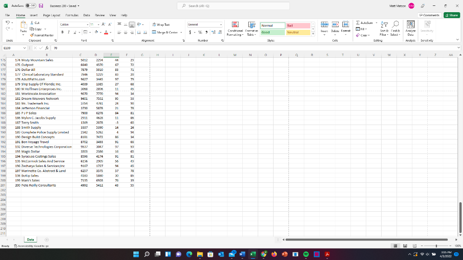Expand the General number format dropdown
This screenshot has width=463, height=260.
220,24
